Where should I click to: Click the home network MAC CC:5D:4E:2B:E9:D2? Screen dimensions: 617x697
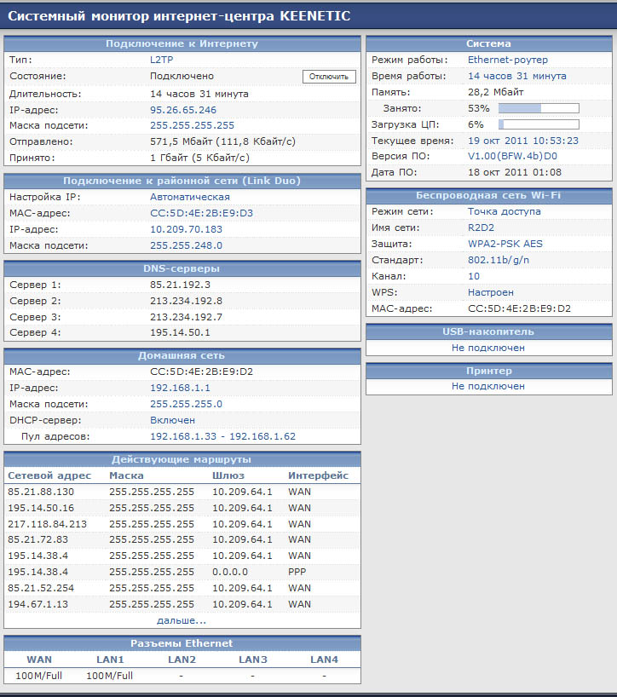(x=201, y=372)
